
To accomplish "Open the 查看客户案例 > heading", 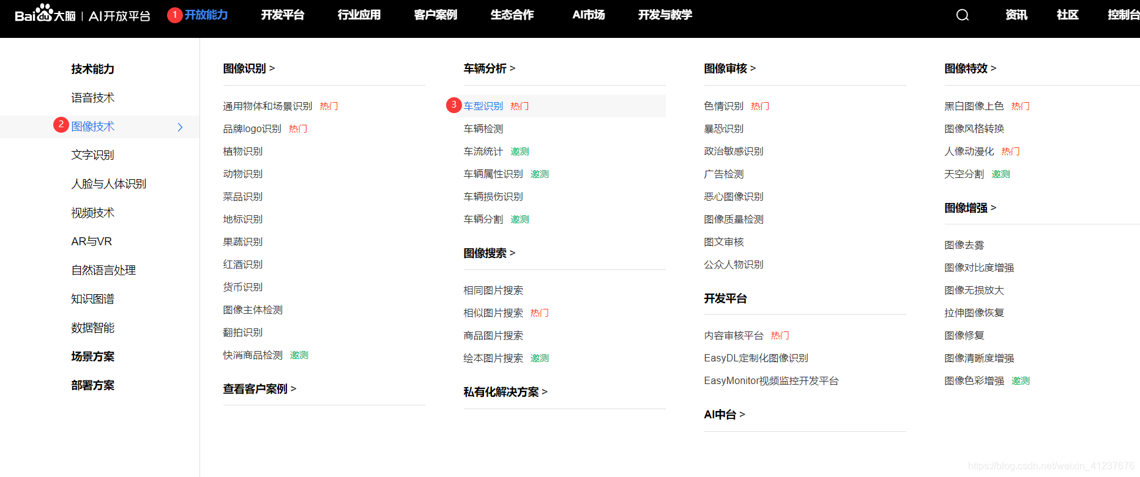I will pyautogui.click(x=259, y=389).
